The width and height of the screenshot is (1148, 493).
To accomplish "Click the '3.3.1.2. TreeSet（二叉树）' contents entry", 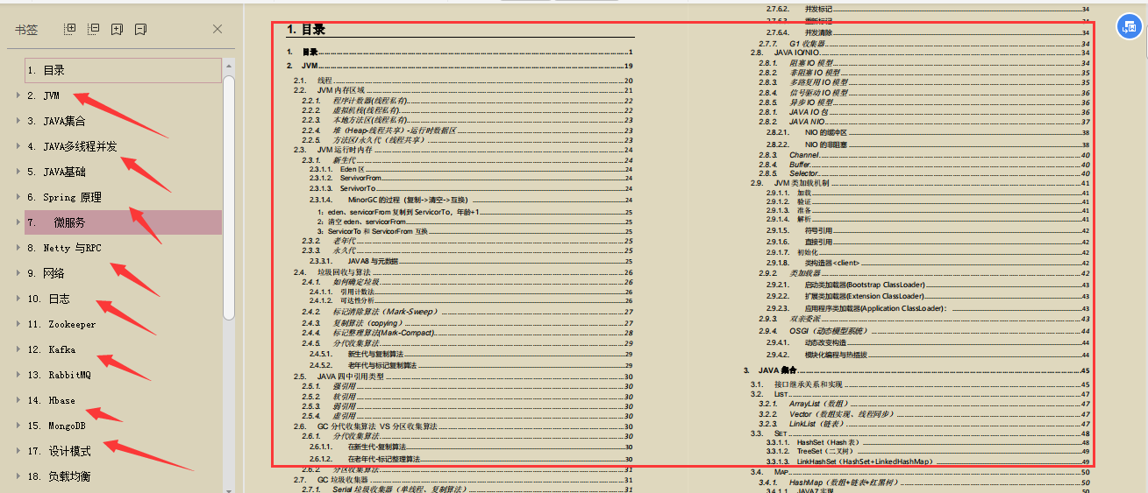I will coord(928,452).
